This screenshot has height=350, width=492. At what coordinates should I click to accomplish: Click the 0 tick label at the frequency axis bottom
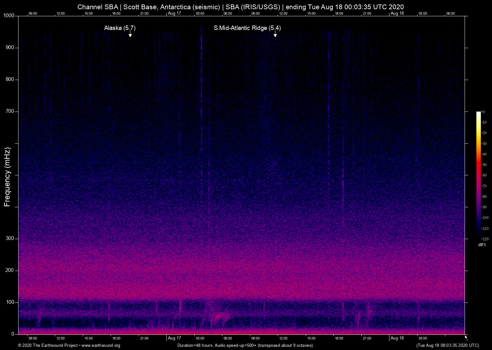click(x=13, y=334)
